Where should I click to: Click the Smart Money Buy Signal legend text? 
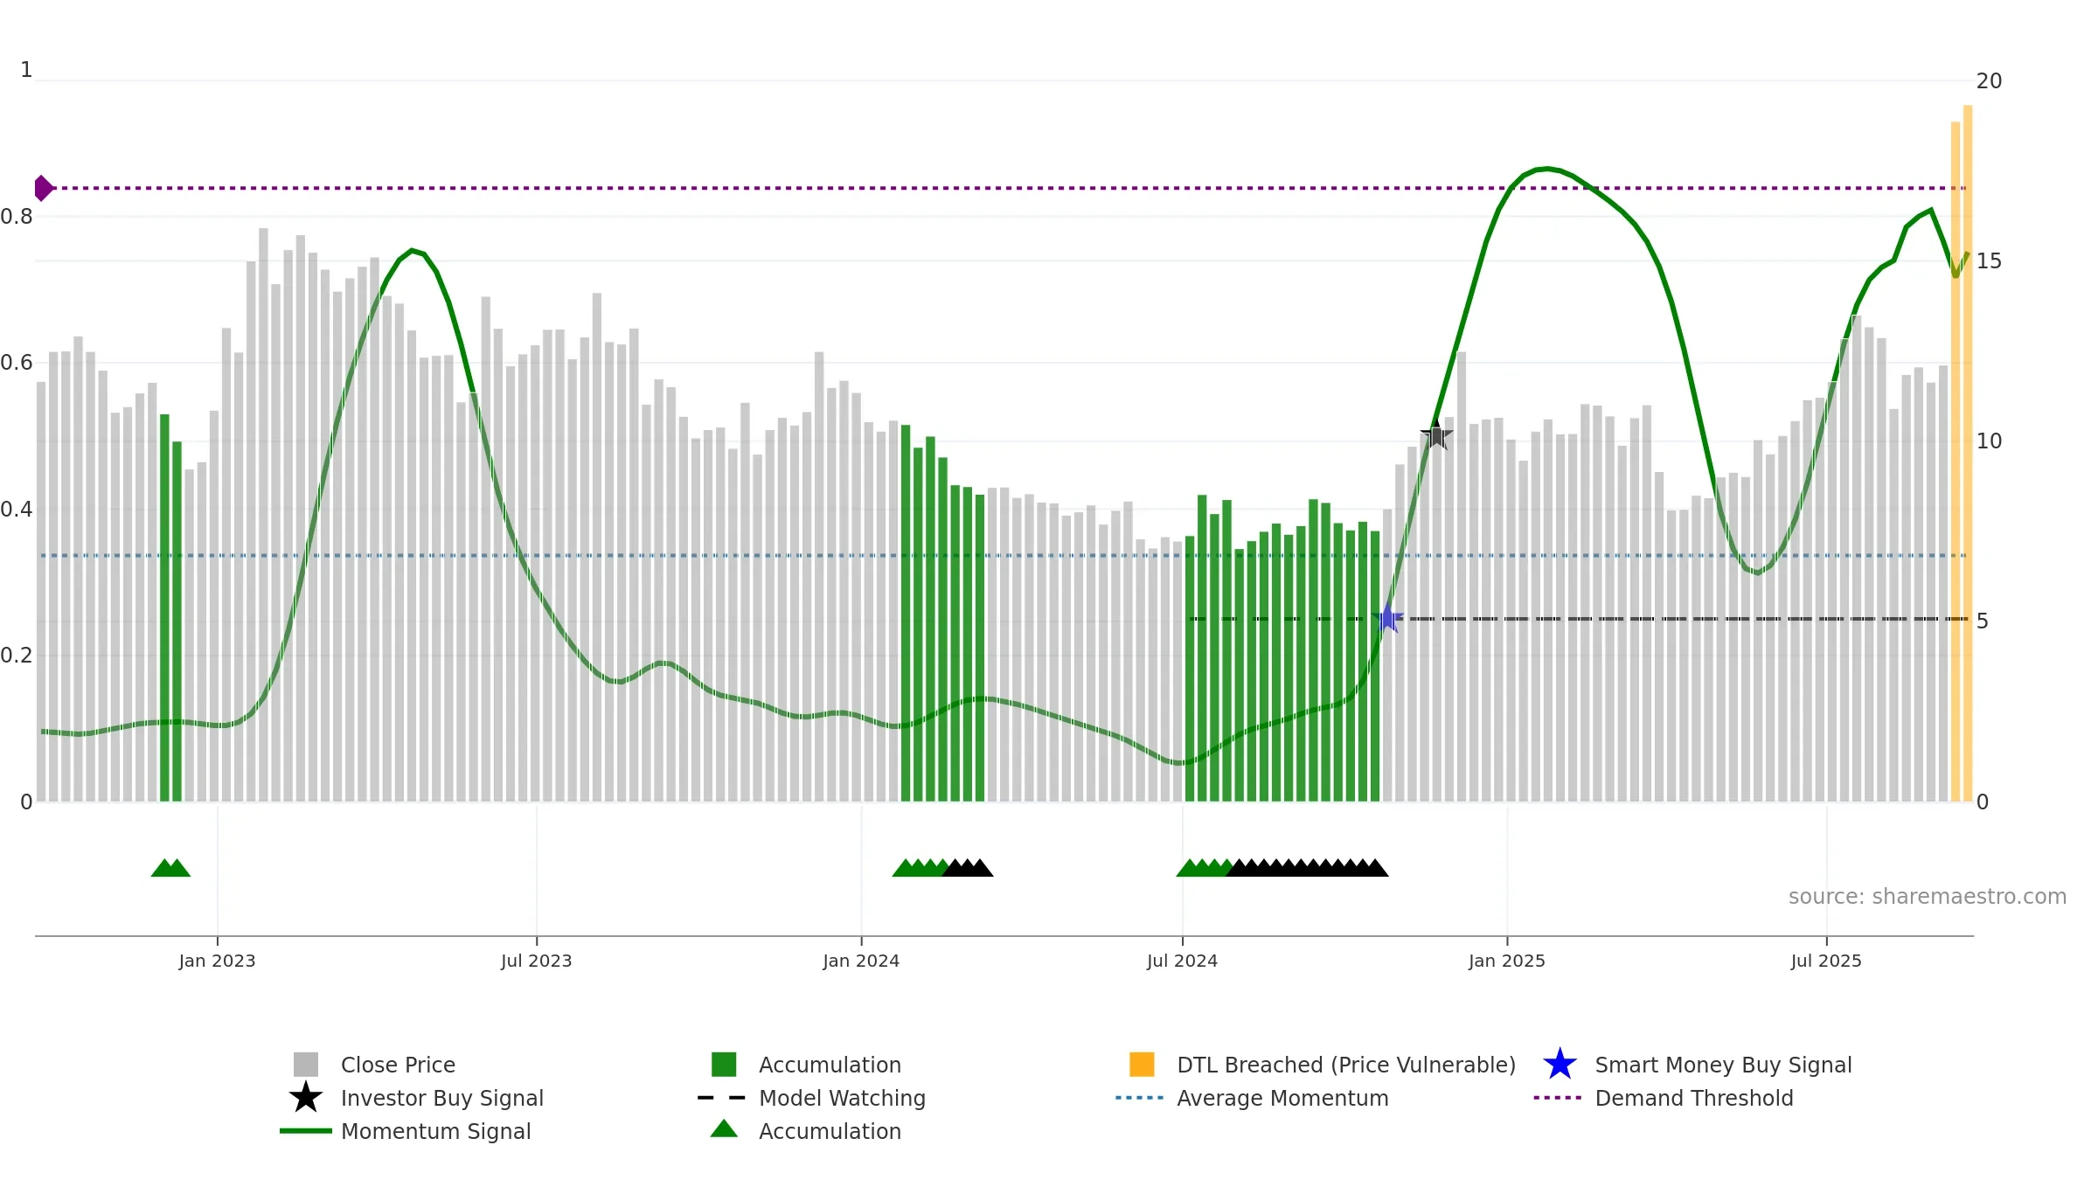1723,1065
